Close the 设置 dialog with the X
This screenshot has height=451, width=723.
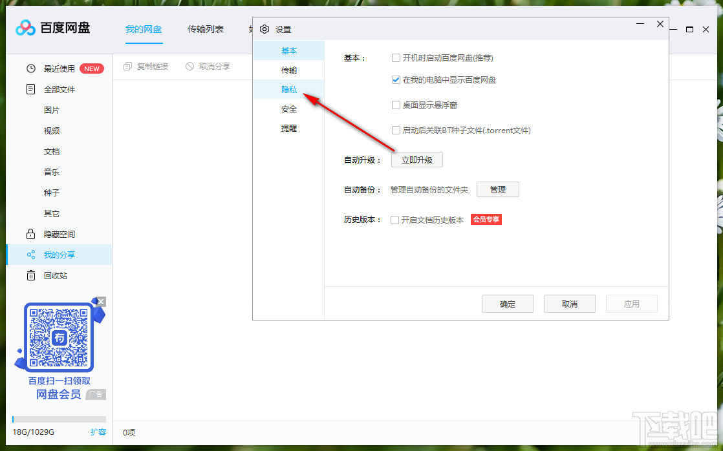[660, 24]
